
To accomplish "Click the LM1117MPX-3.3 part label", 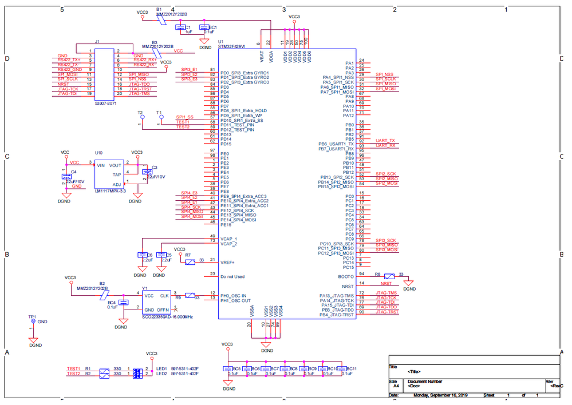I will pyautogui.click(x=110, y=191).
